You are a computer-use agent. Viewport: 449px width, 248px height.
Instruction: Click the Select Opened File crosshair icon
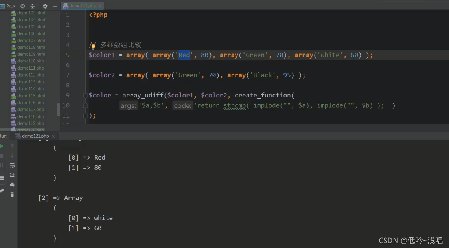tap(22, 6)
